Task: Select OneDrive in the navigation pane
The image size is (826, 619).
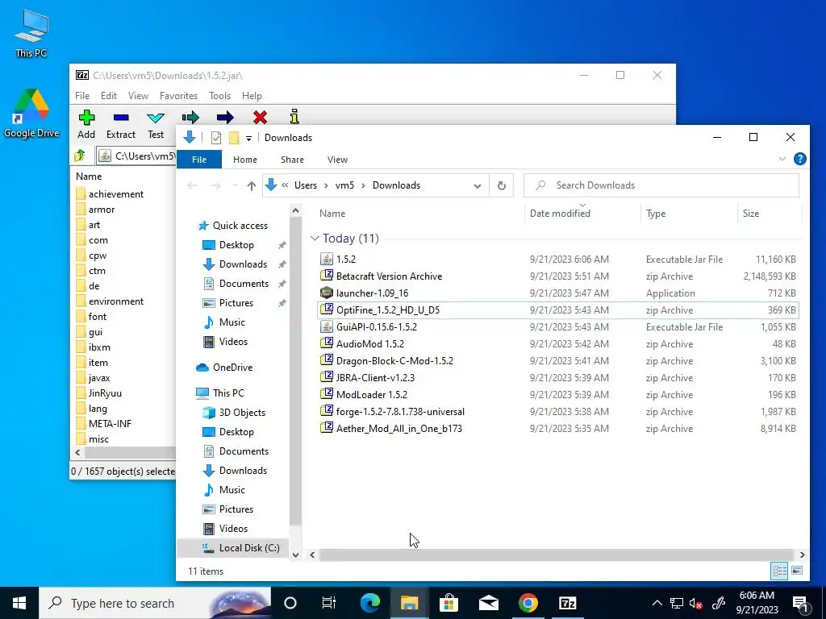Action: click(224, 368)
